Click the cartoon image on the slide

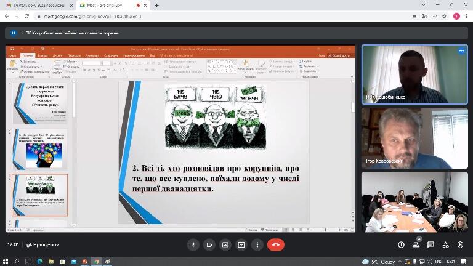(216, 117)
